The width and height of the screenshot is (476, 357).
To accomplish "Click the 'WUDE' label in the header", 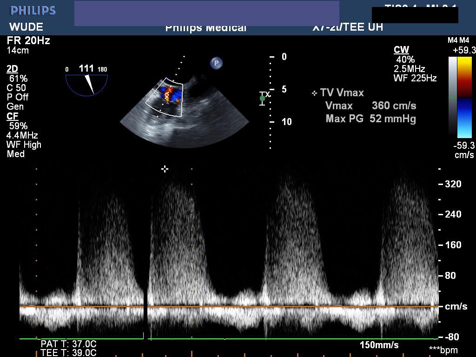I will pos(26,26).
